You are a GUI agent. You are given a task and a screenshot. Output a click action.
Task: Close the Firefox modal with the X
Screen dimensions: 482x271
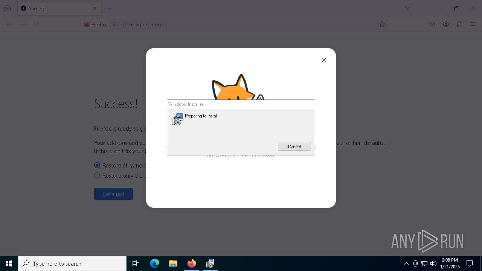pyautogui.click(x=324, y=60)
